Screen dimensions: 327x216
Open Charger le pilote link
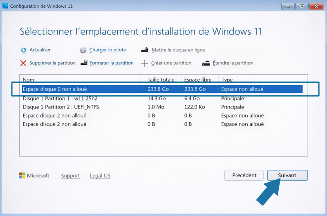pyautogui.click(x=108, y=50)
